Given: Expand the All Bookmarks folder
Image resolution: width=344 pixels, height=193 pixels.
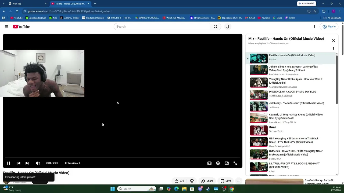Looking at the screenshot, I should tap(332, 18).
